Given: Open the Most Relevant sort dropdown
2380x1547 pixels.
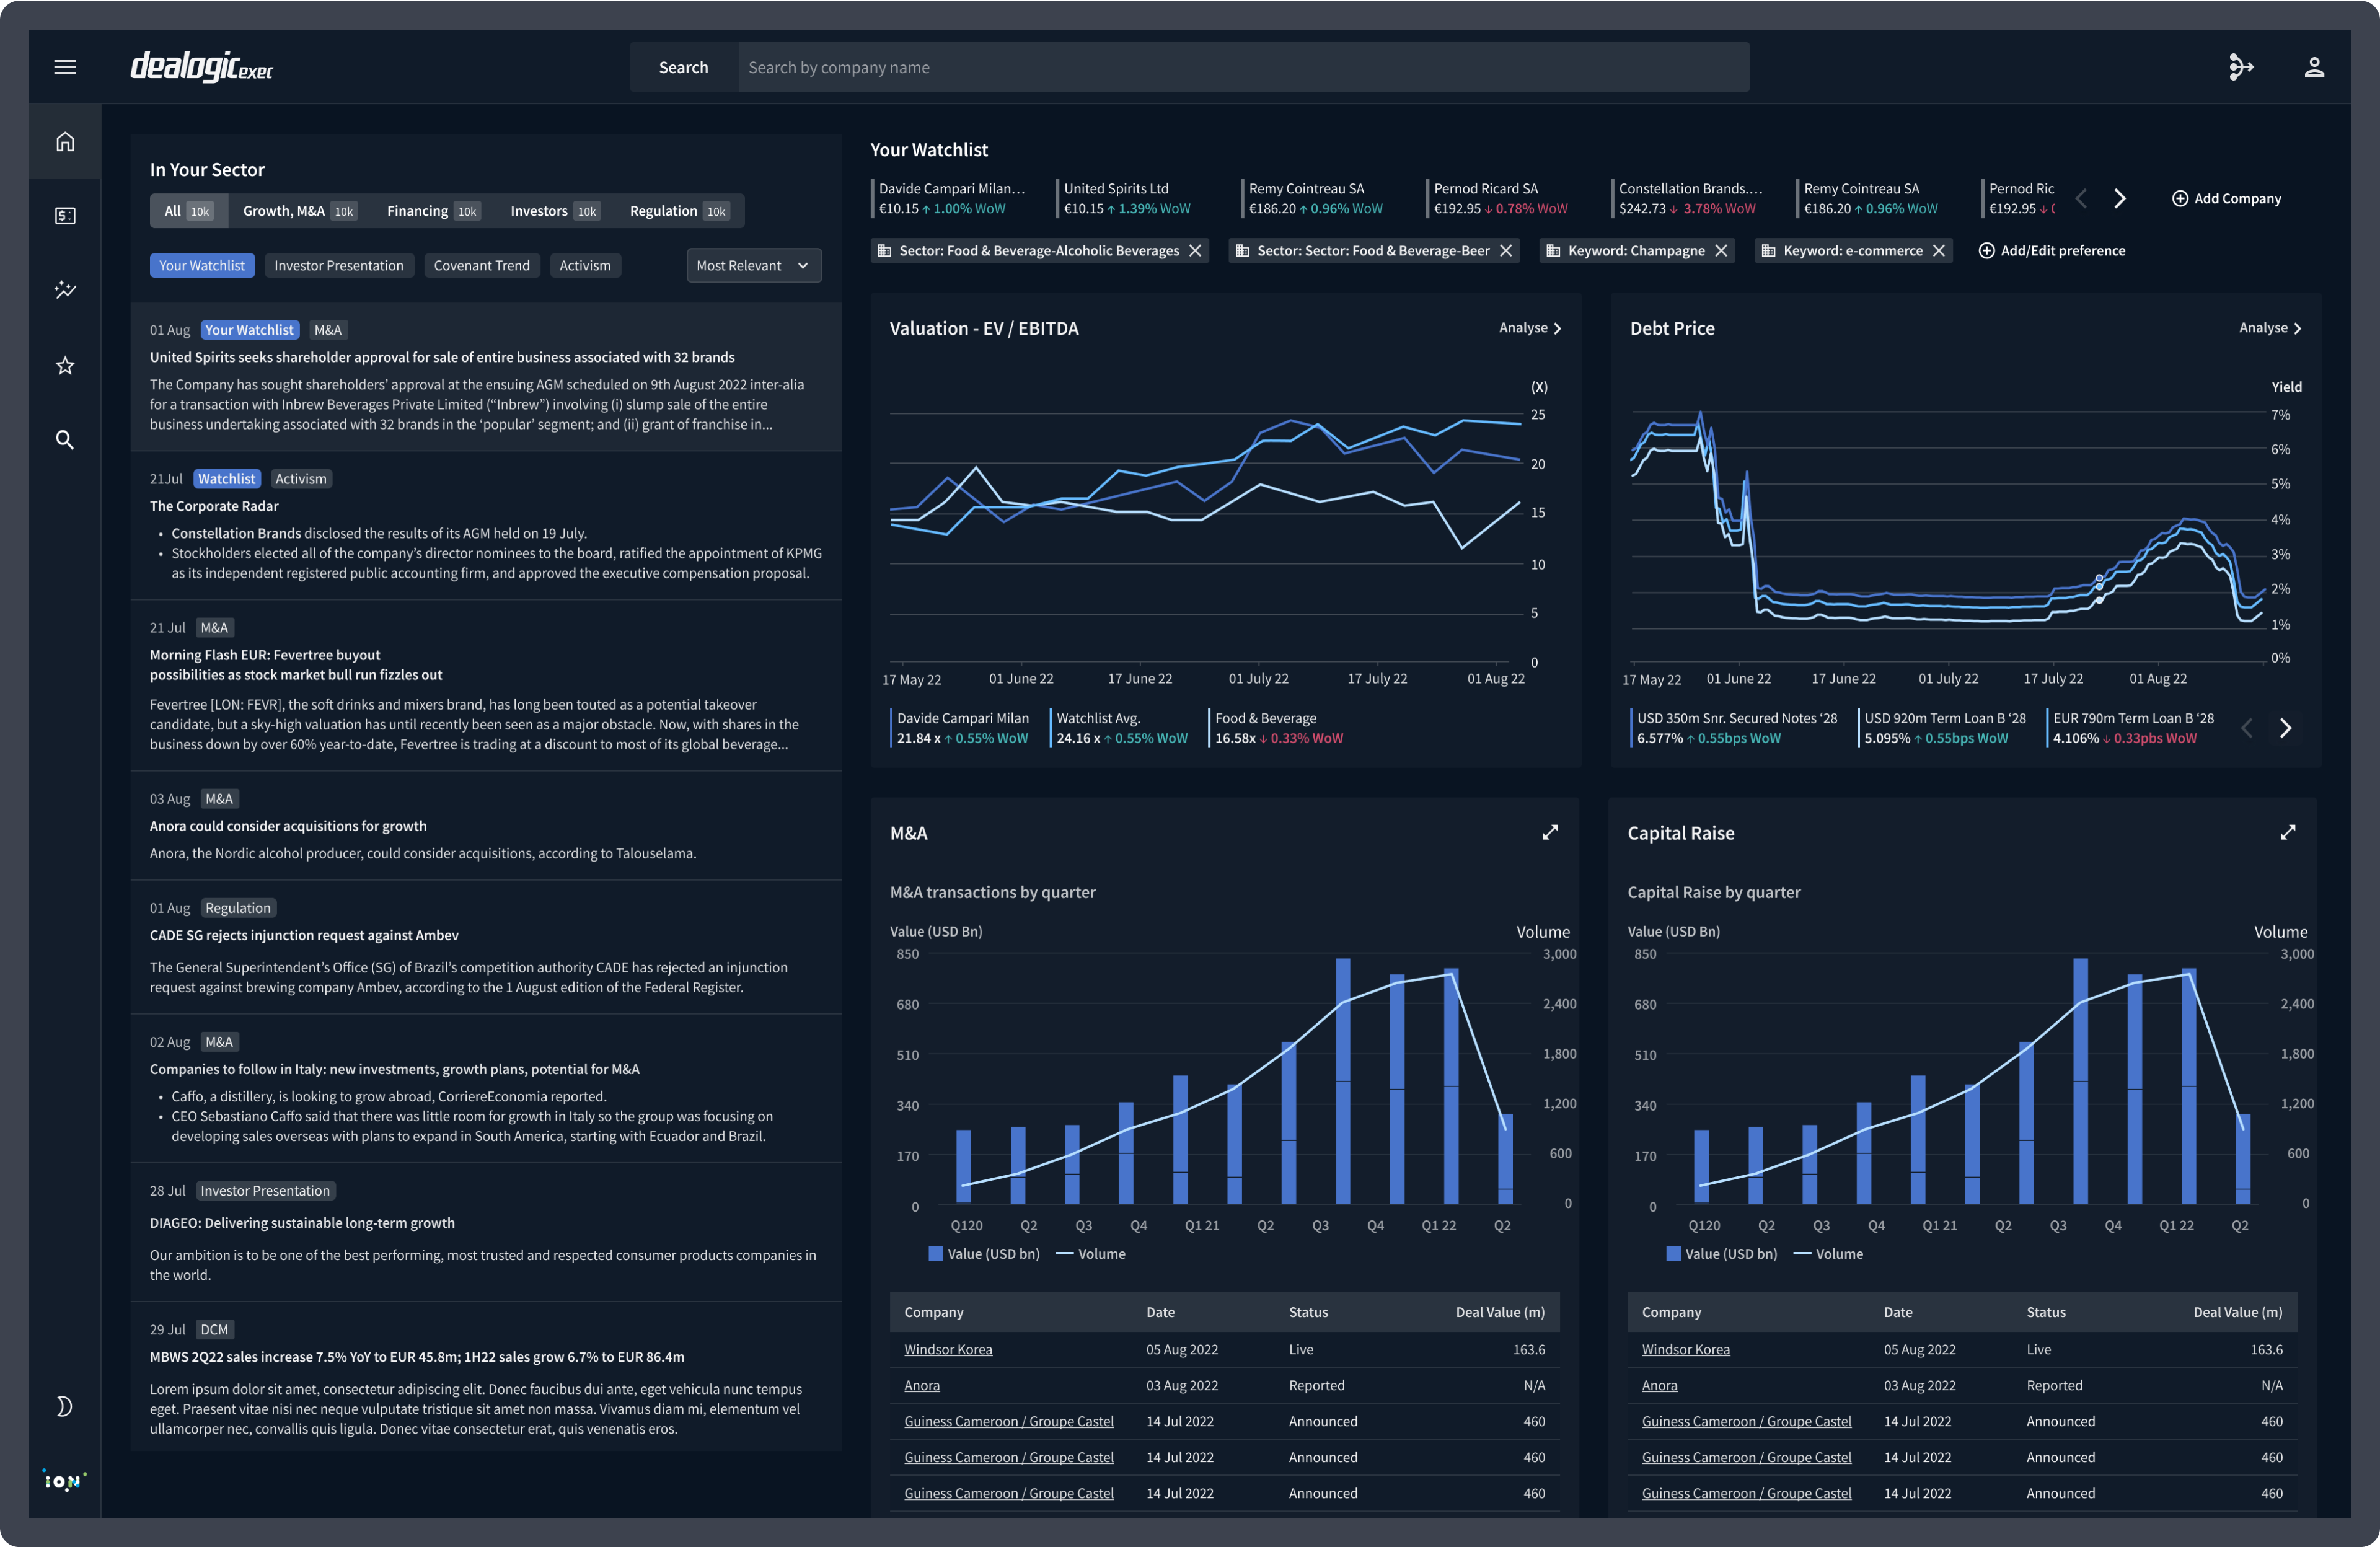Looking at the screenshot, I should tap(753, 266).
